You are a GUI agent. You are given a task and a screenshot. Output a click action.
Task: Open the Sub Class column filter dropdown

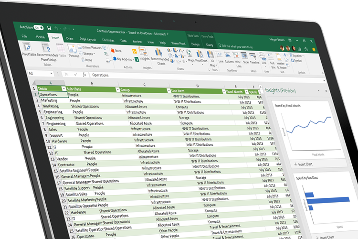[x=117, y=90]
